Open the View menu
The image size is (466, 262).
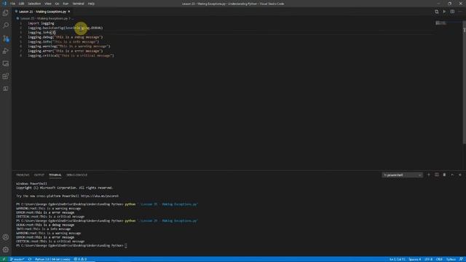click(x=48, y=4)
